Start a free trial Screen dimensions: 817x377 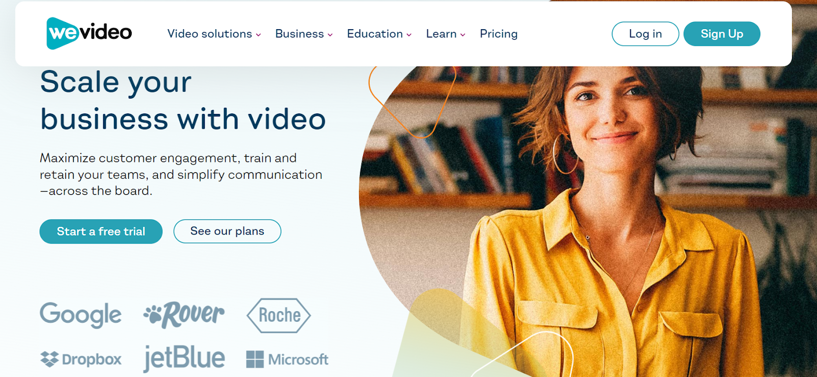101,231
